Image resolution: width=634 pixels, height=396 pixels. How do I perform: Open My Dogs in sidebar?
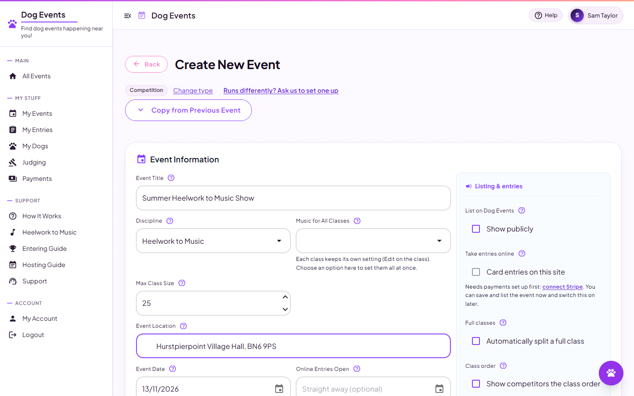coord(35,146)
